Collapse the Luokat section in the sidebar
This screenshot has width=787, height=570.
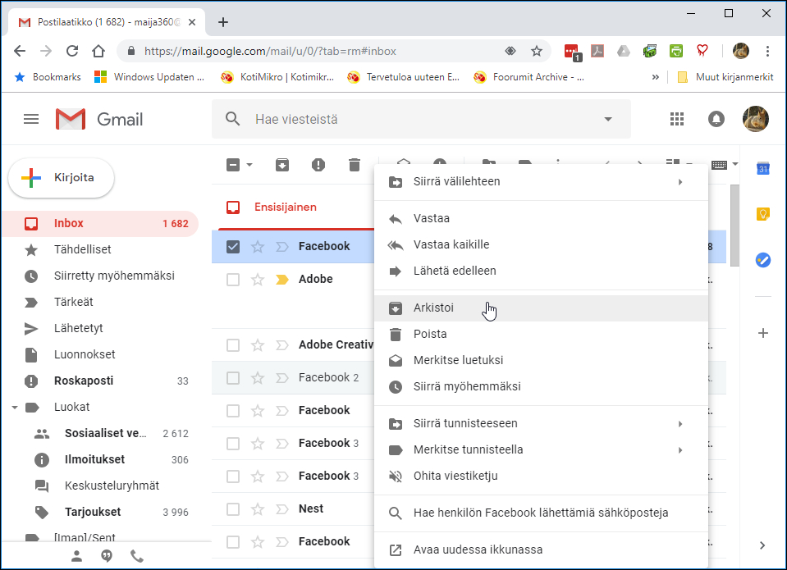point(13,407)
